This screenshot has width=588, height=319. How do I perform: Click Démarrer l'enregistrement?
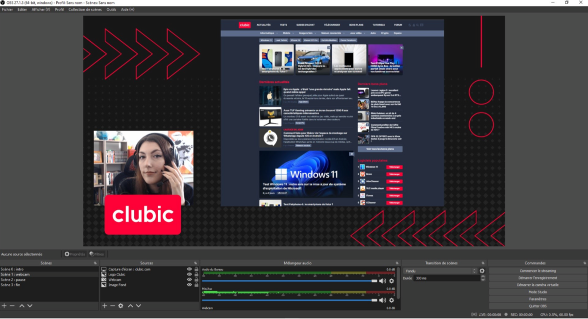point(538,277)
